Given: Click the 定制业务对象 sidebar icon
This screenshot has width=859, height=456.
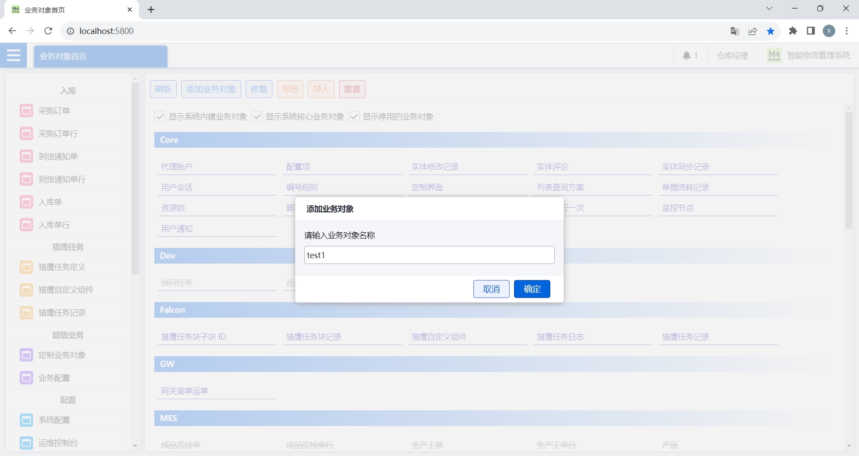Looking at the screenshot, I should [x=26, y=355].
